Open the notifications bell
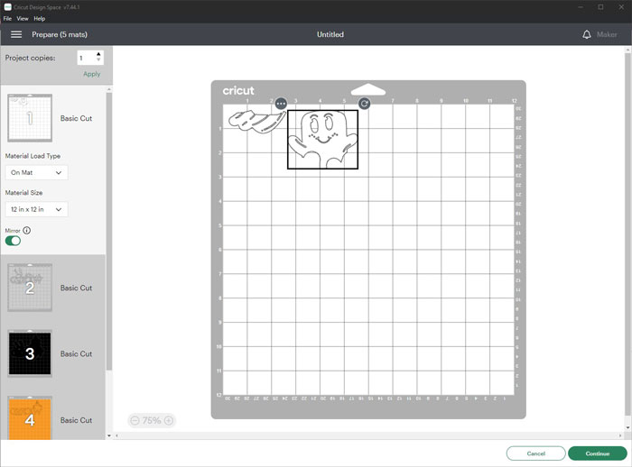Image resolution: width=632 pixels, height=467 pixels. [x=587, y=34]
